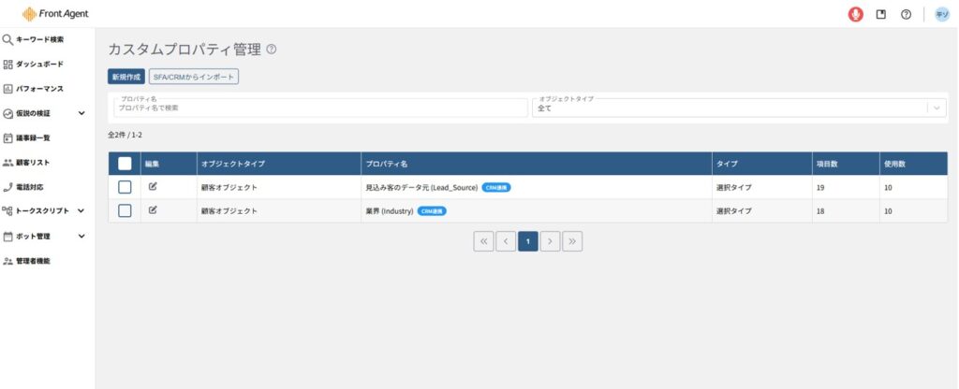
Task: Click the プロパティ名 search field
Action: point(318,108)
